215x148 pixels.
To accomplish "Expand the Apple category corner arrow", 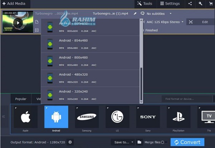I will [x=16, y=108].
